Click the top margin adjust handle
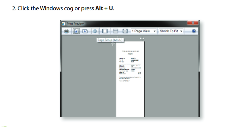The height and width of the screenshot is (127, 244). pos(113,44)
